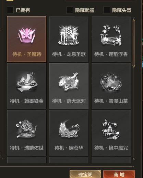Viewport: 143px width, 178px height.
Task: Enable the 已拥有 owned filter checkbox
Action: (x=10, y=10)
